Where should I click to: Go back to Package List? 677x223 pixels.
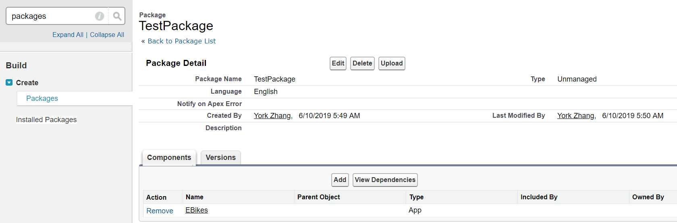click(182, 41)
